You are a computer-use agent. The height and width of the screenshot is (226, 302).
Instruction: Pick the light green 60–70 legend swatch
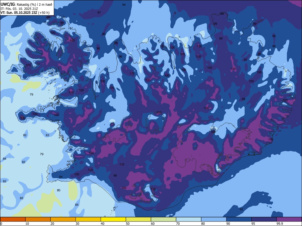pyautogui.click(x=163, y=219)
